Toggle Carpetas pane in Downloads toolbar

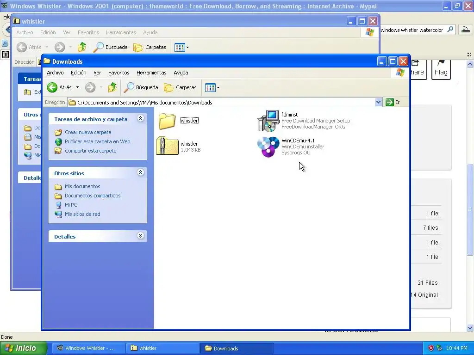[181, 87]
